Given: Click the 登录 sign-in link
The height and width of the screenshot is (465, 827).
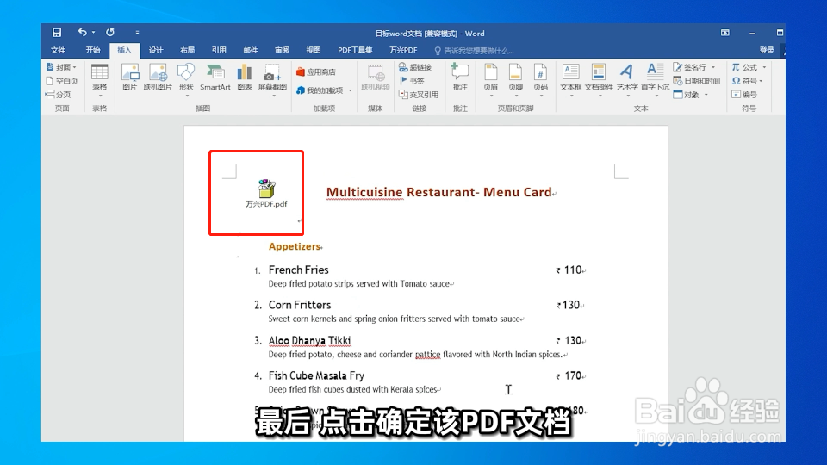Looking at the screenshot, I should 767,51.
